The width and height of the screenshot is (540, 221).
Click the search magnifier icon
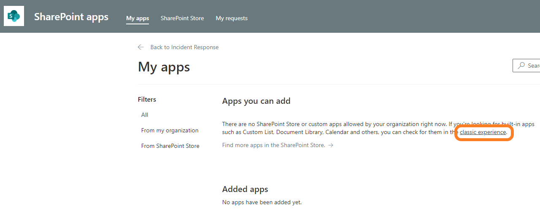[522, 66]
